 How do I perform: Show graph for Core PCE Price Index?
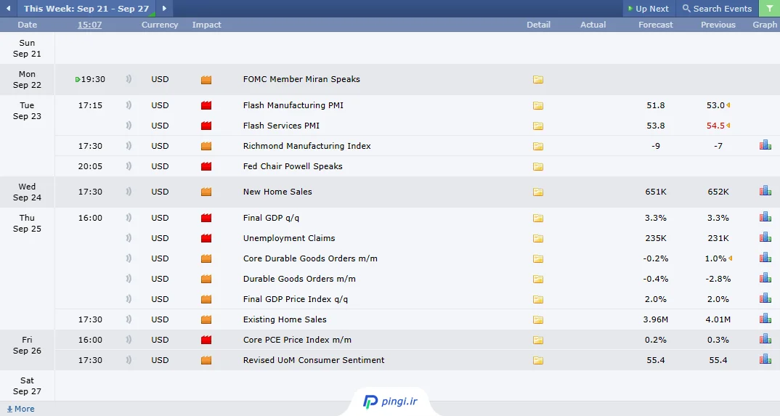click(x=765, y=339)
